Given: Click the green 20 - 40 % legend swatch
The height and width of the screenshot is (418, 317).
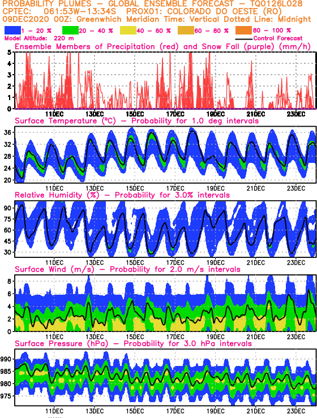Looking at the screenshot, I should coord(70,31).
